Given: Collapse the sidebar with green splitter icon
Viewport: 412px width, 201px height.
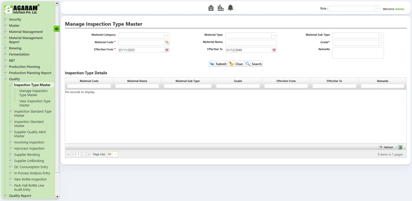Looking at the screenshot, I should (x=56, y=29).
